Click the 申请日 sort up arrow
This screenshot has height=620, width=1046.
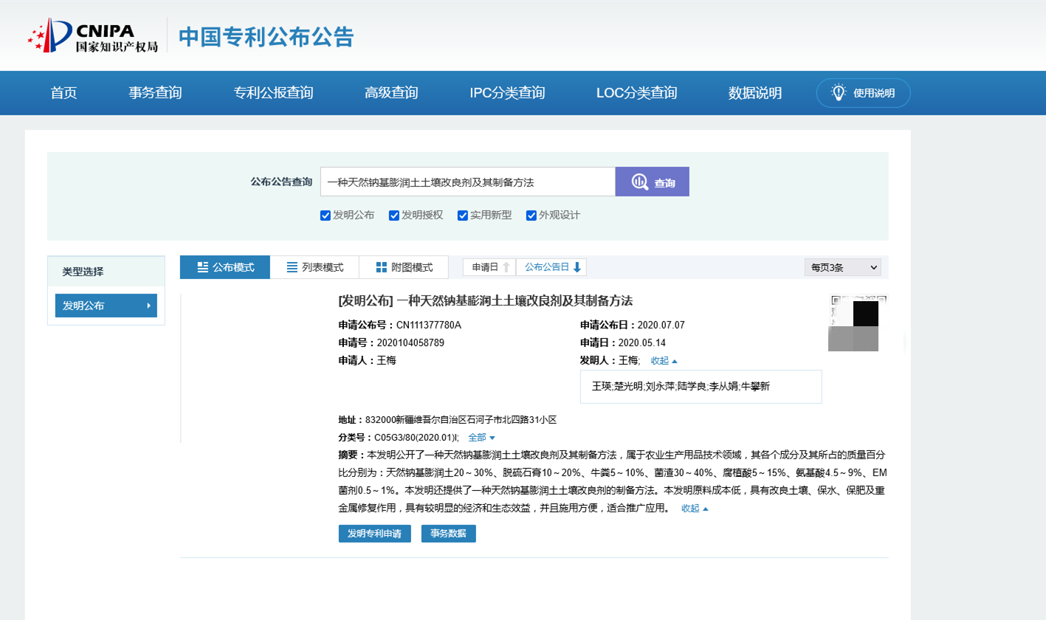click(506, 267)
